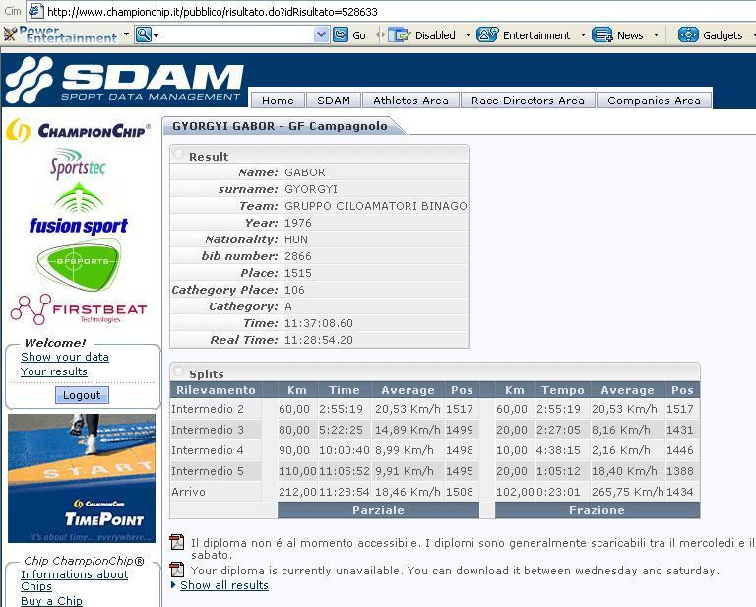Click the Real Time value 11:28:54.20
This screenshot has width=756, height=607.
coord(319,340)
